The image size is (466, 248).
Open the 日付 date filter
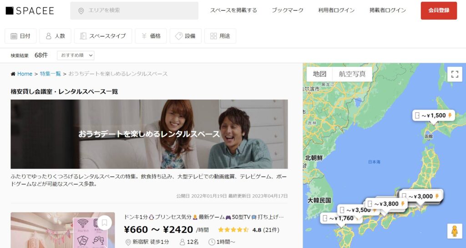click(x=20, y=36)
